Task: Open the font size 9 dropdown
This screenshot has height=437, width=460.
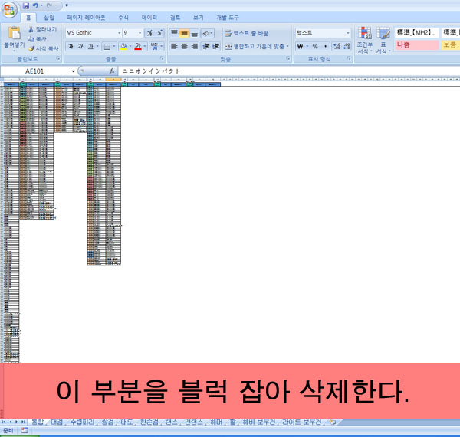Action: tap(140, 33)
